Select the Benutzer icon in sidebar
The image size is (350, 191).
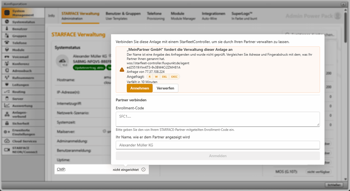(x=7, y=29)
